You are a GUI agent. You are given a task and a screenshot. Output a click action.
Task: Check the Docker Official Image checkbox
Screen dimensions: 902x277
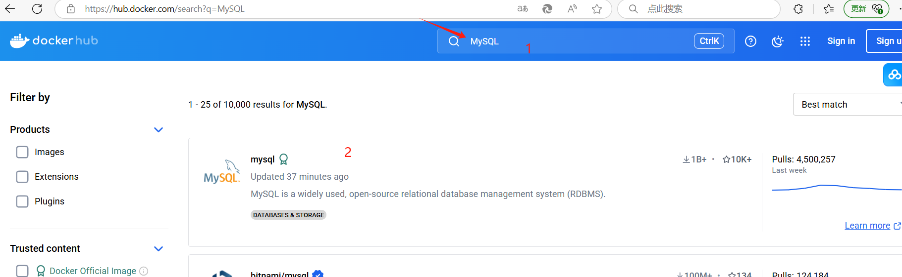[22, 271]
